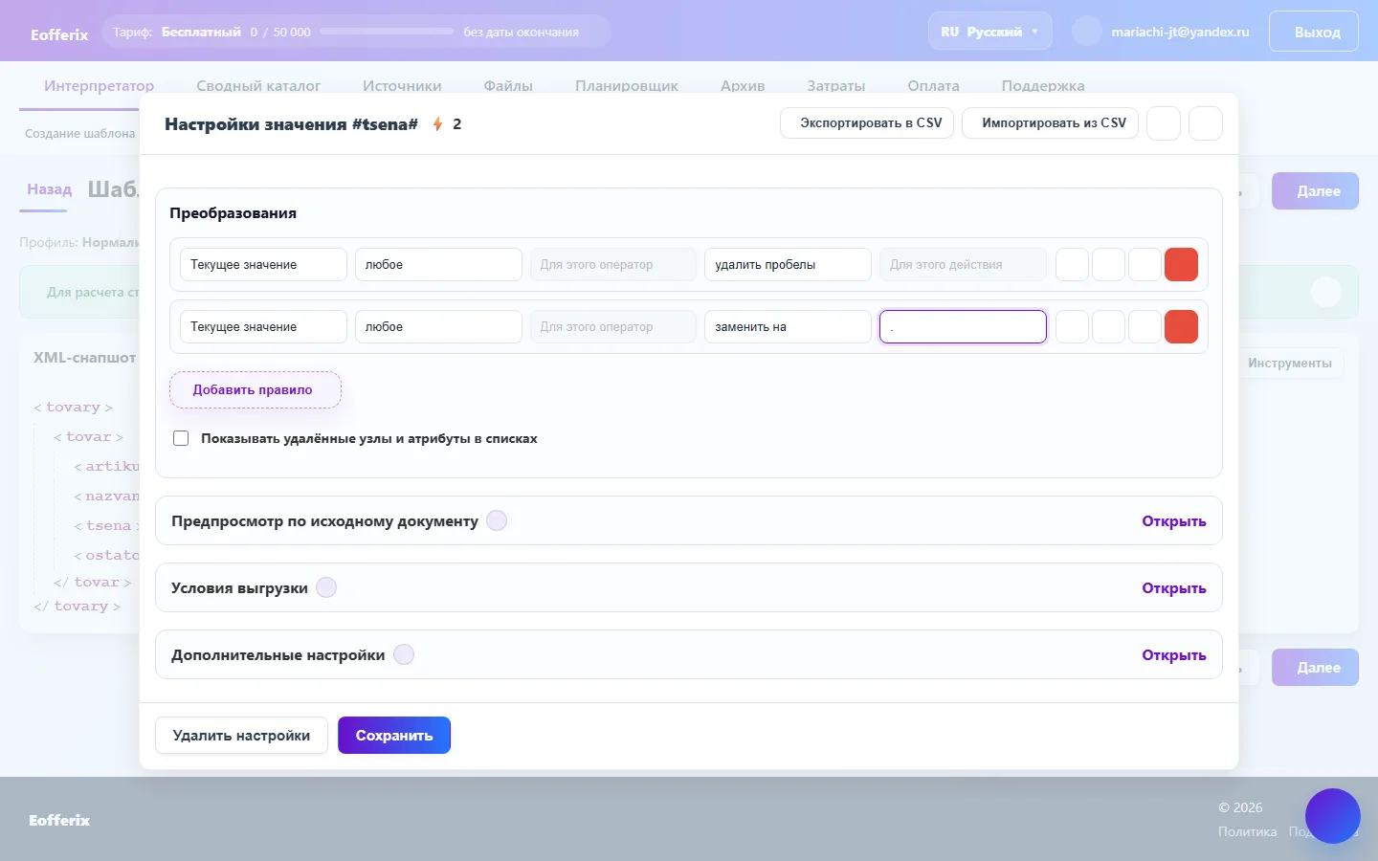Screen dimensions: 1378x861
Task: Click the round icon beside 'Дополнительные настройки'
Action: point(404,654)
